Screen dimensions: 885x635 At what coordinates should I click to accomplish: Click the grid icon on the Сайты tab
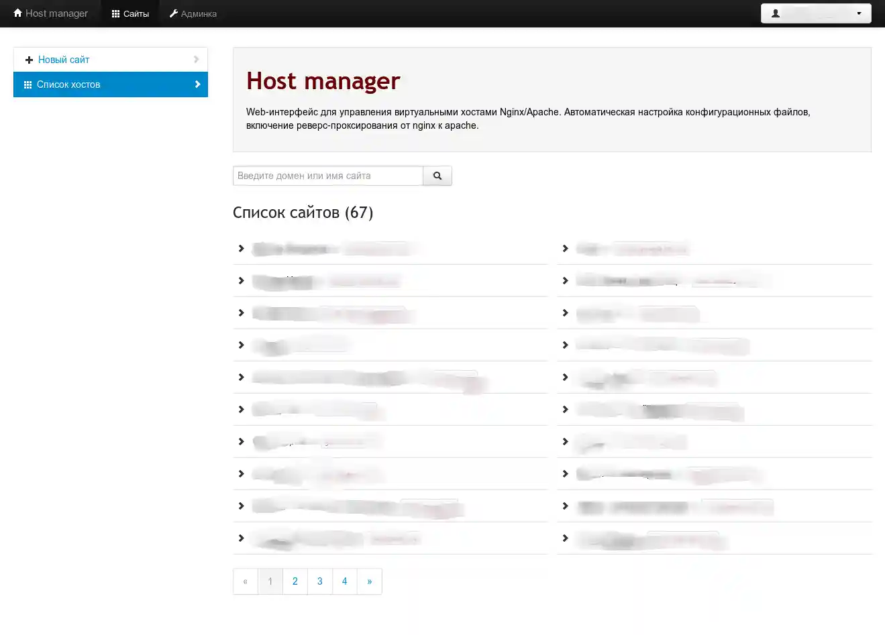[x=115, y=13]
